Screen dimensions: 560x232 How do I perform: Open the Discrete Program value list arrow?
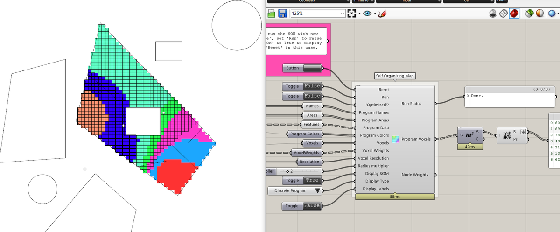click(318, 190)
